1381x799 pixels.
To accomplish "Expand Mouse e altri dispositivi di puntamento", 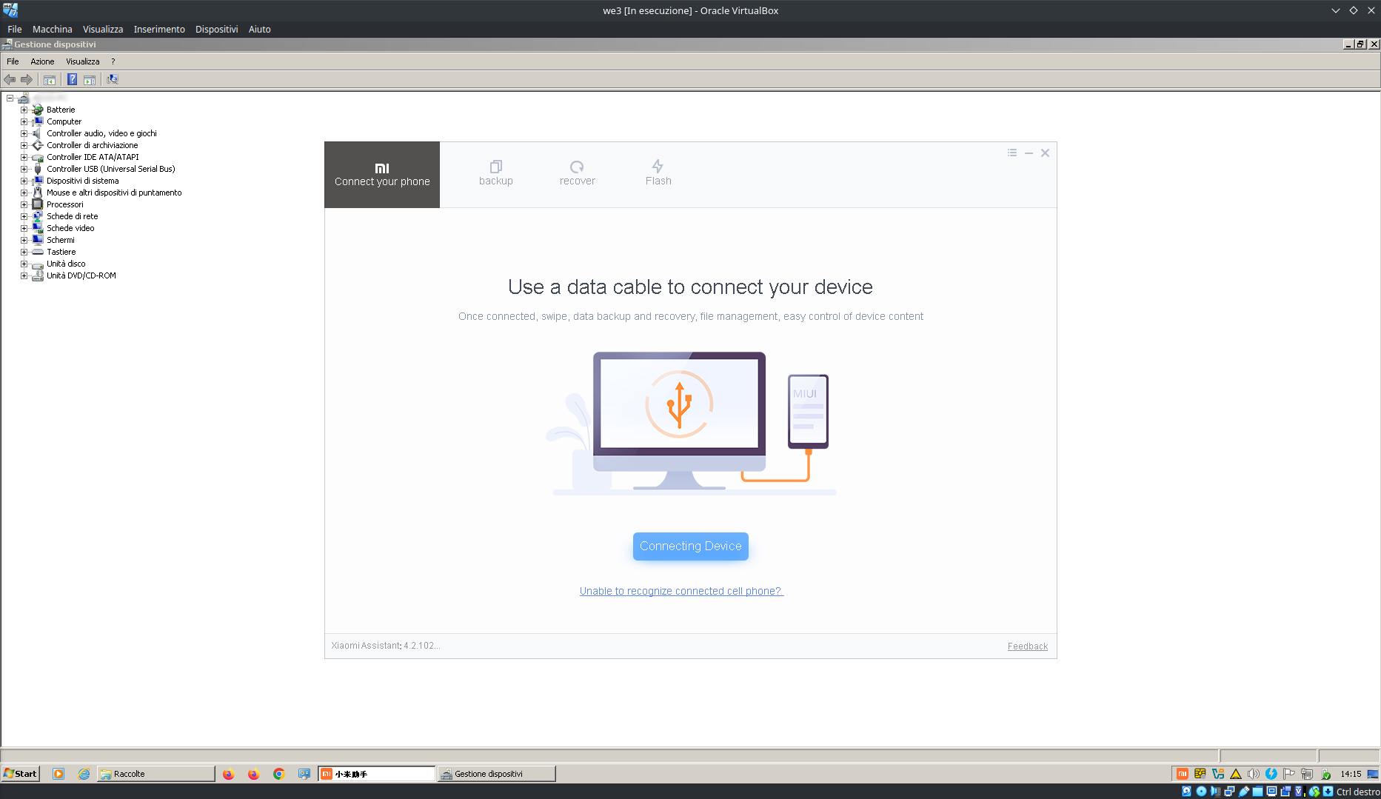I will (24, 193).
